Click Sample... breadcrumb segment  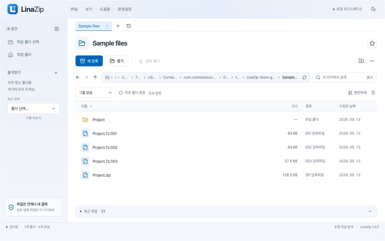(x=289, y=77)
